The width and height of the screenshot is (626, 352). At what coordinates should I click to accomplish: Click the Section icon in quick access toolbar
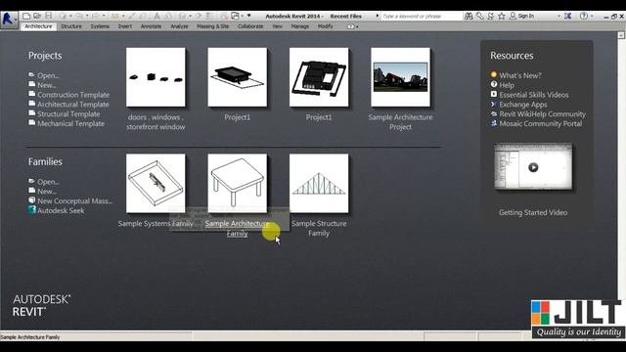click(198, 16)
